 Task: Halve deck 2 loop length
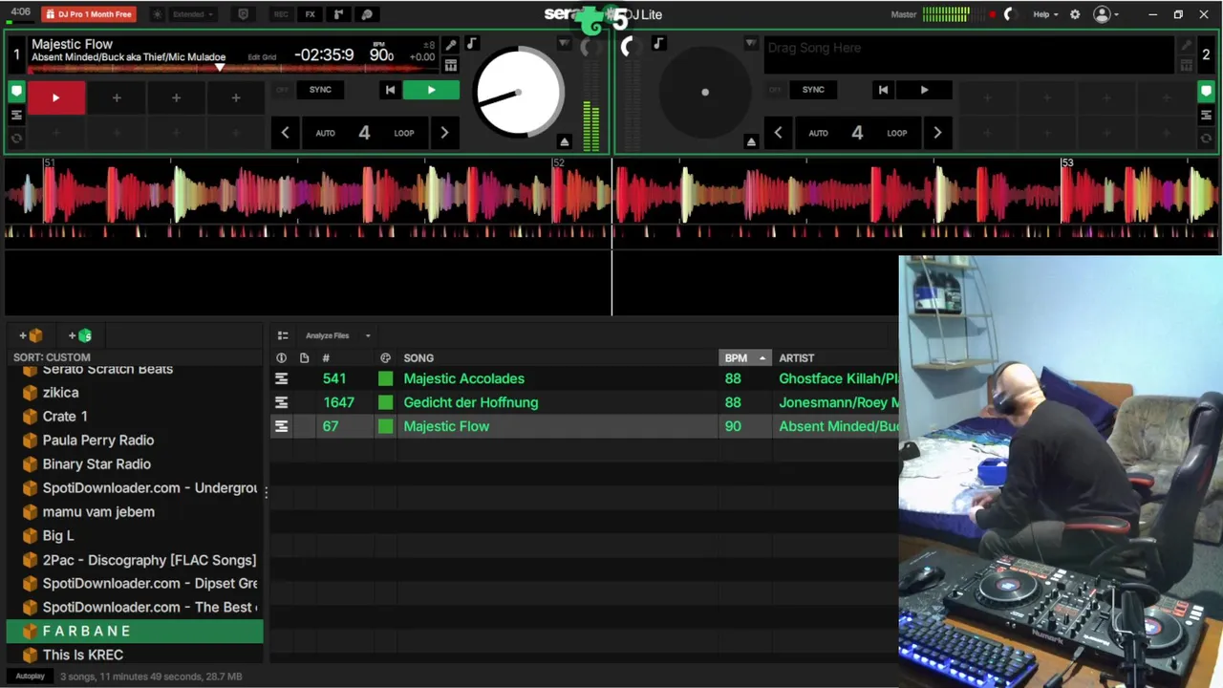(778, 133)
